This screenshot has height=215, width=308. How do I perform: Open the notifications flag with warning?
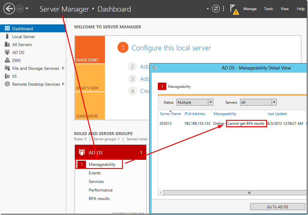(x=234, y=9)
